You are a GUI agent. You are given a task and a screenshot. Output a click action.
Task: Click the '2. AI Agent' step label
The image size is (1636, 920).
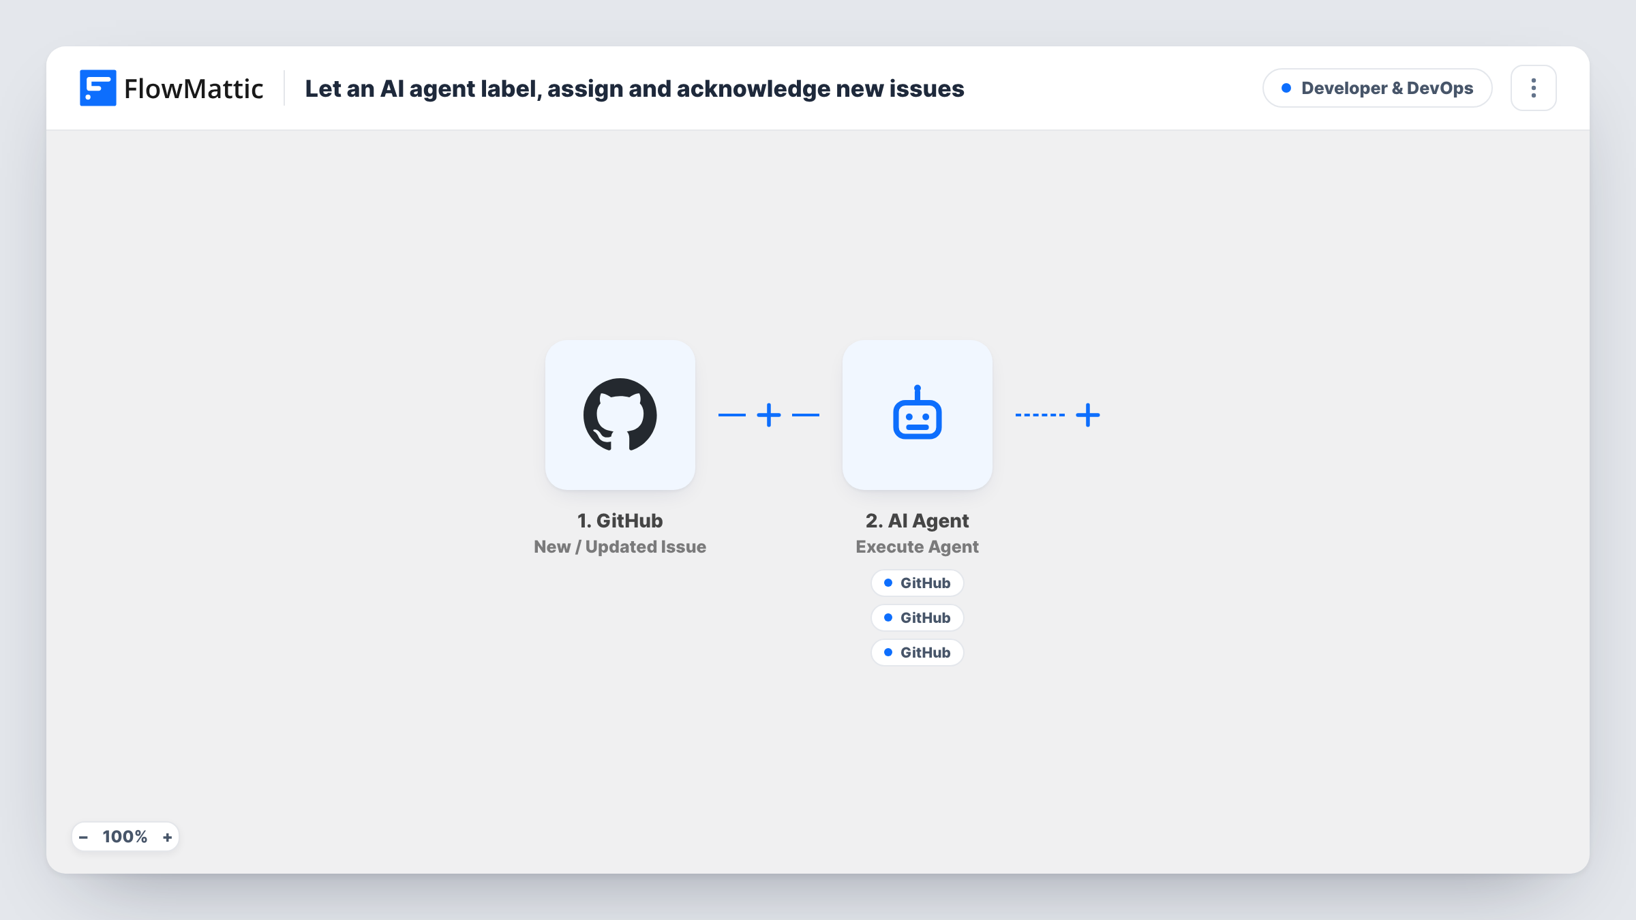point(917,521)
